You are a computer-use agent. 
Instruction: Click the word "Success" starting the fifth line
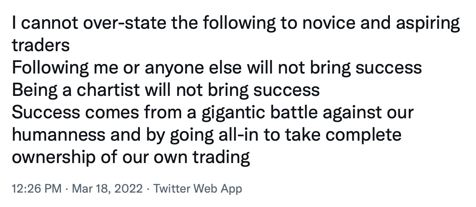pyautogui.click(x=46, y=112)
